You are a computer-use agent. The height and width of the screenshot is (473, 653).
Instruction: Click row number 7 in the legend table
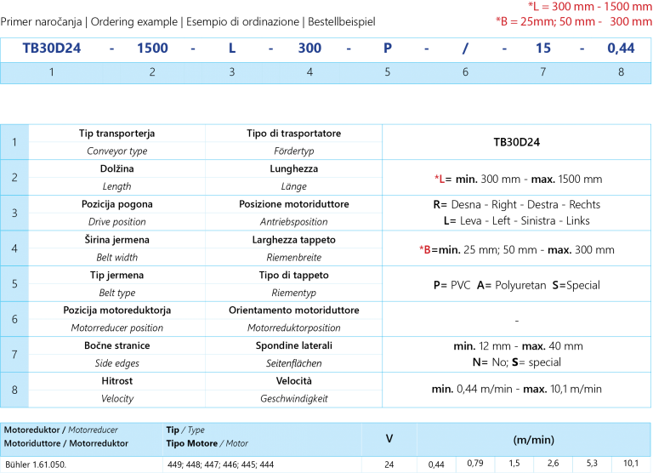point(14,354)
